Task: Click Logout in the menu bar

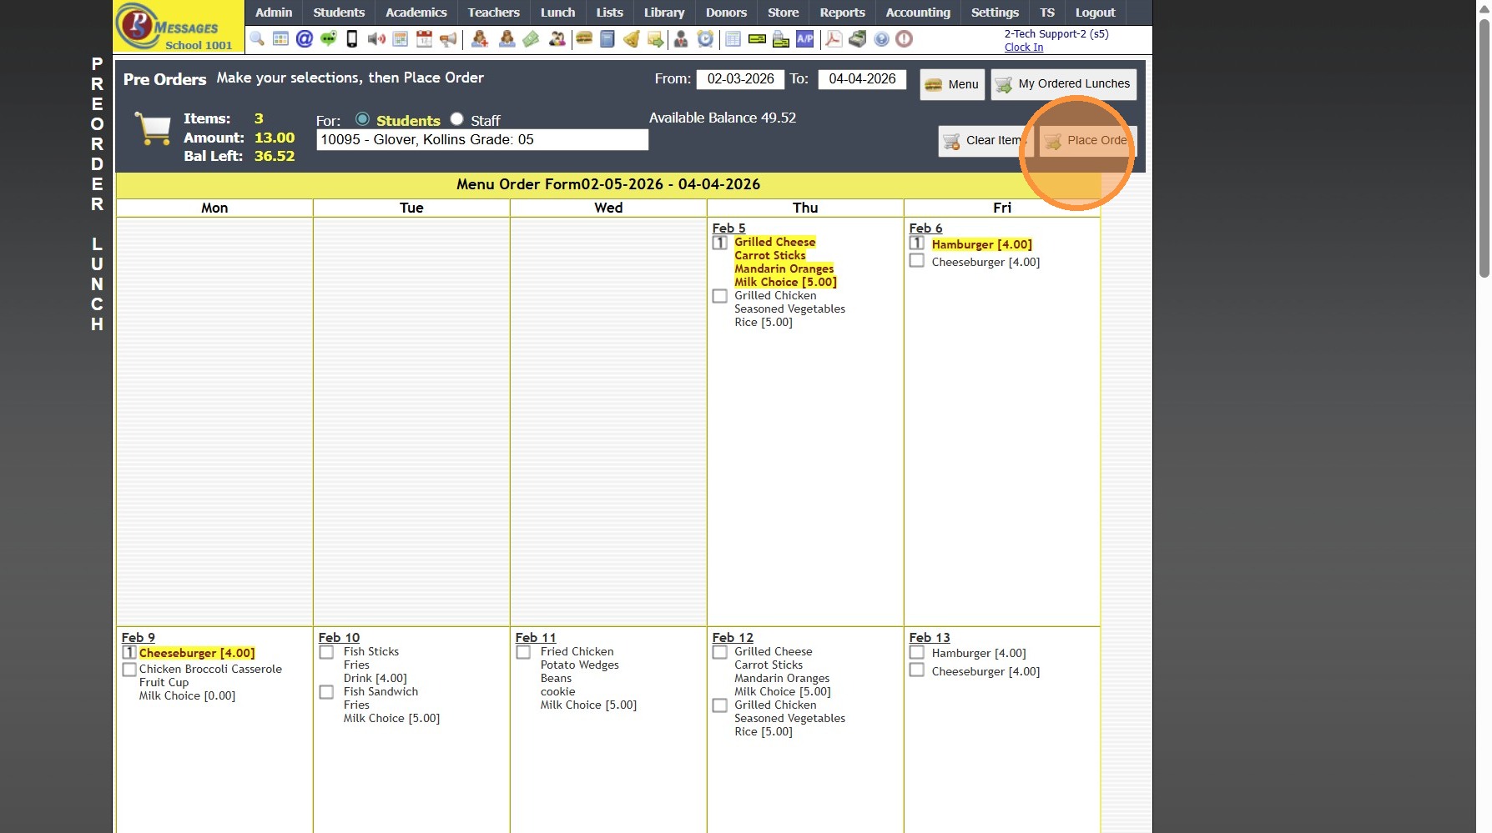Action: coord(1095,13)
